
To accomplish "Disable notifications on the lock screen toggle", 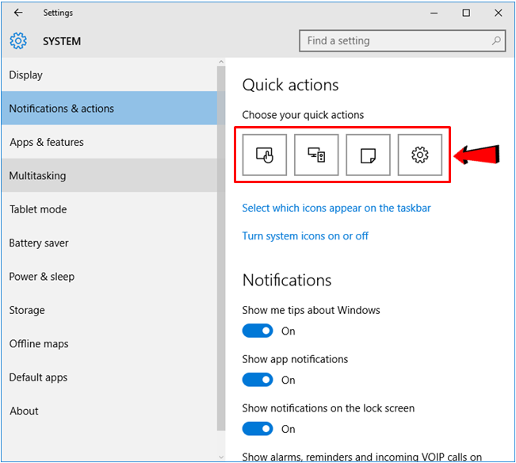I will click(258, 429).
